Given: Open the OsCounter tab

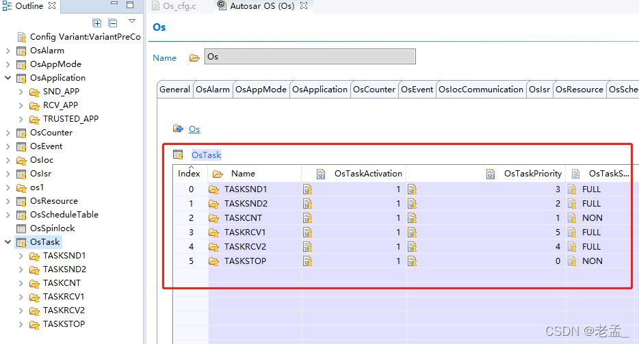Looking at the screenshot, I should [374, 90].
